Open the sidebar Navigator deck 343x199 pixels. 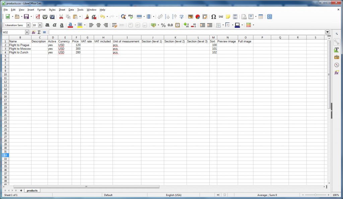[337, 65]
